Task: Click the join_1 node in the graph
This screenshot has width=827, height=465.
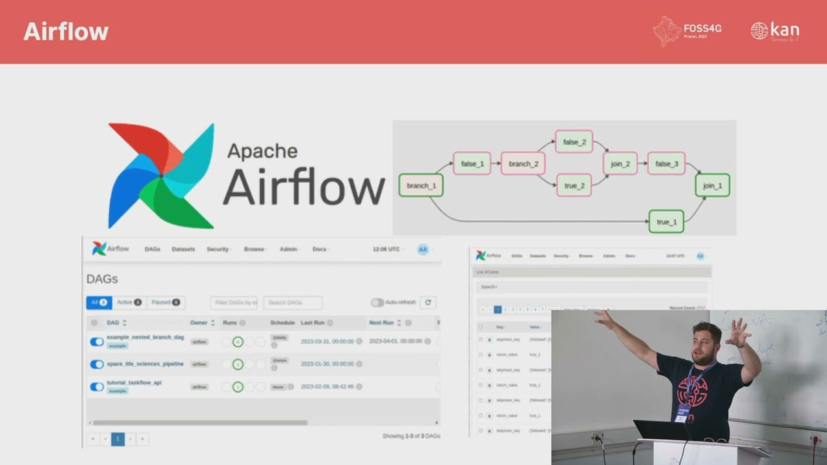Action: (713, 185)
